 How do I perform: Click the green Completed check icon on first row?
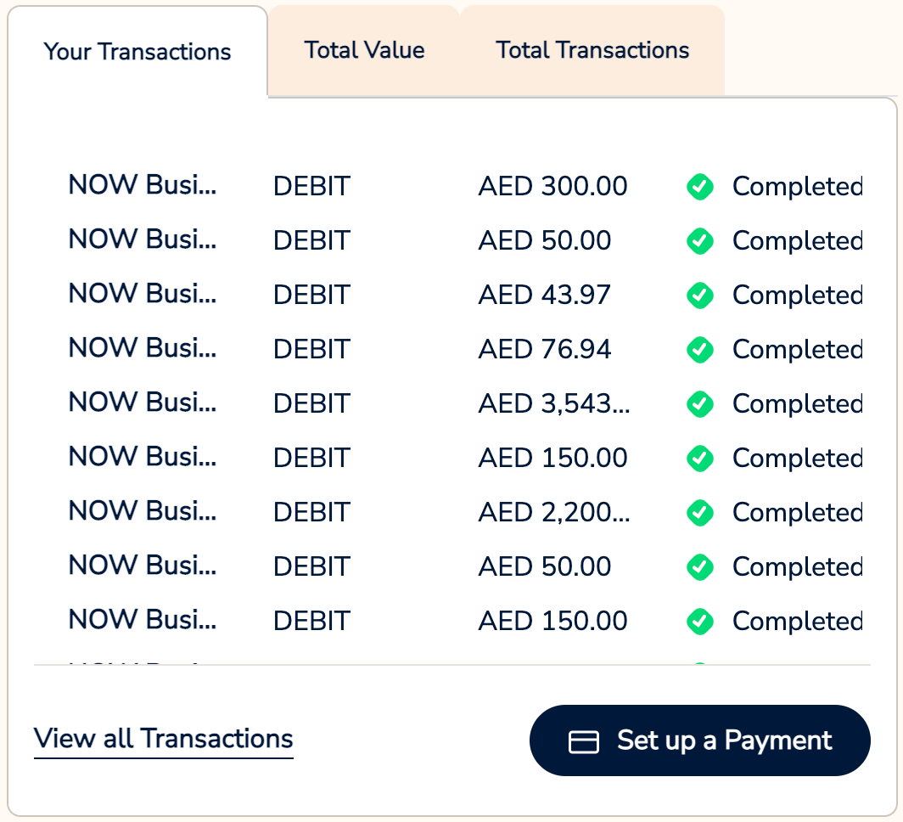click(x=700, y=186)
